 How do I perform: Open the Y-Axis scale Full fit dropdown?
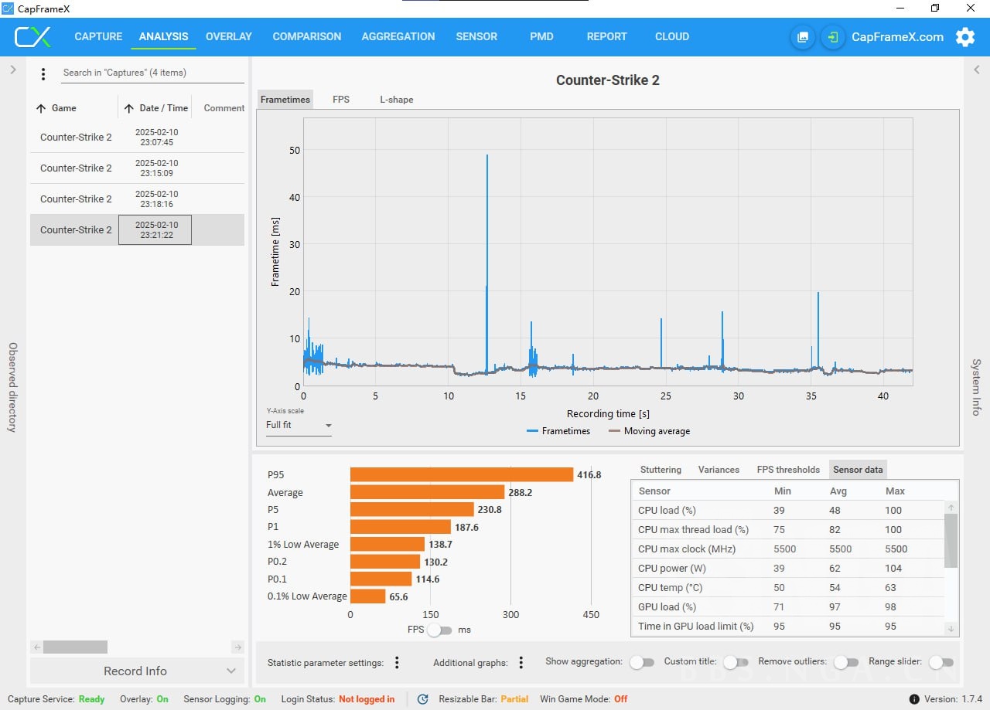click(299, 426)
